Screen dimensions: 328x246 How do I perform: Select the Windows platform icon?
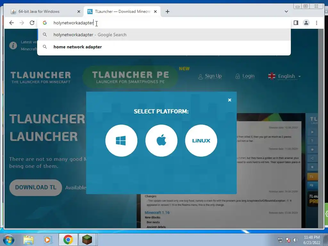coord(121,141)
